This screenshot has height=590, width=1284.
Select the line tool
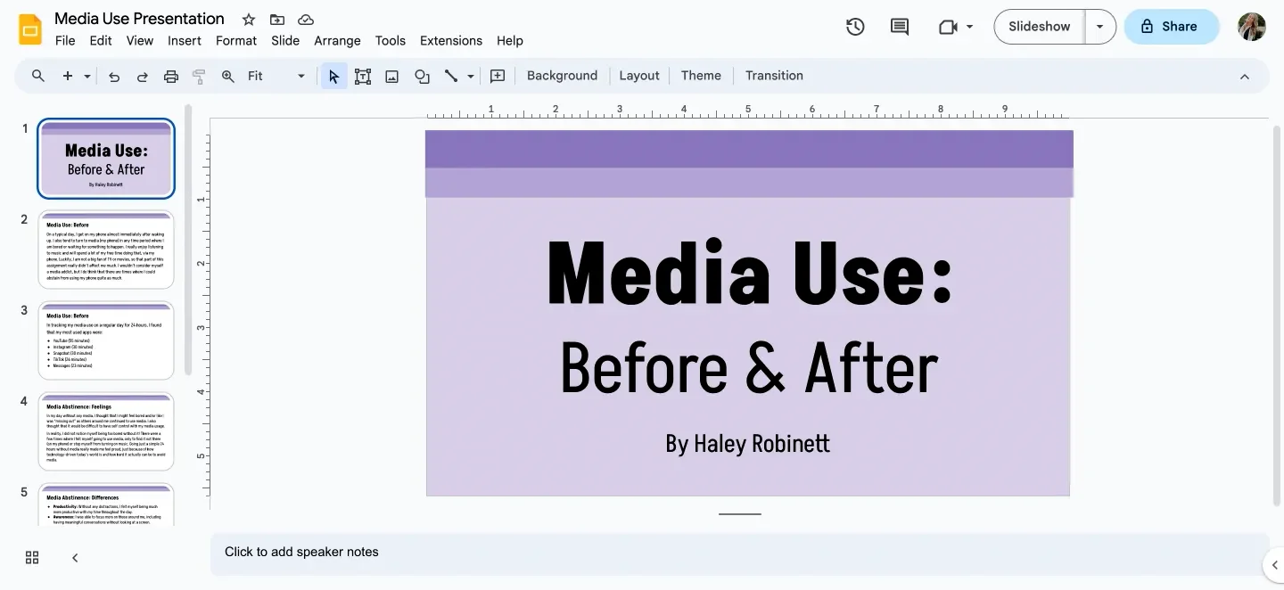click(x=451, y=76)
